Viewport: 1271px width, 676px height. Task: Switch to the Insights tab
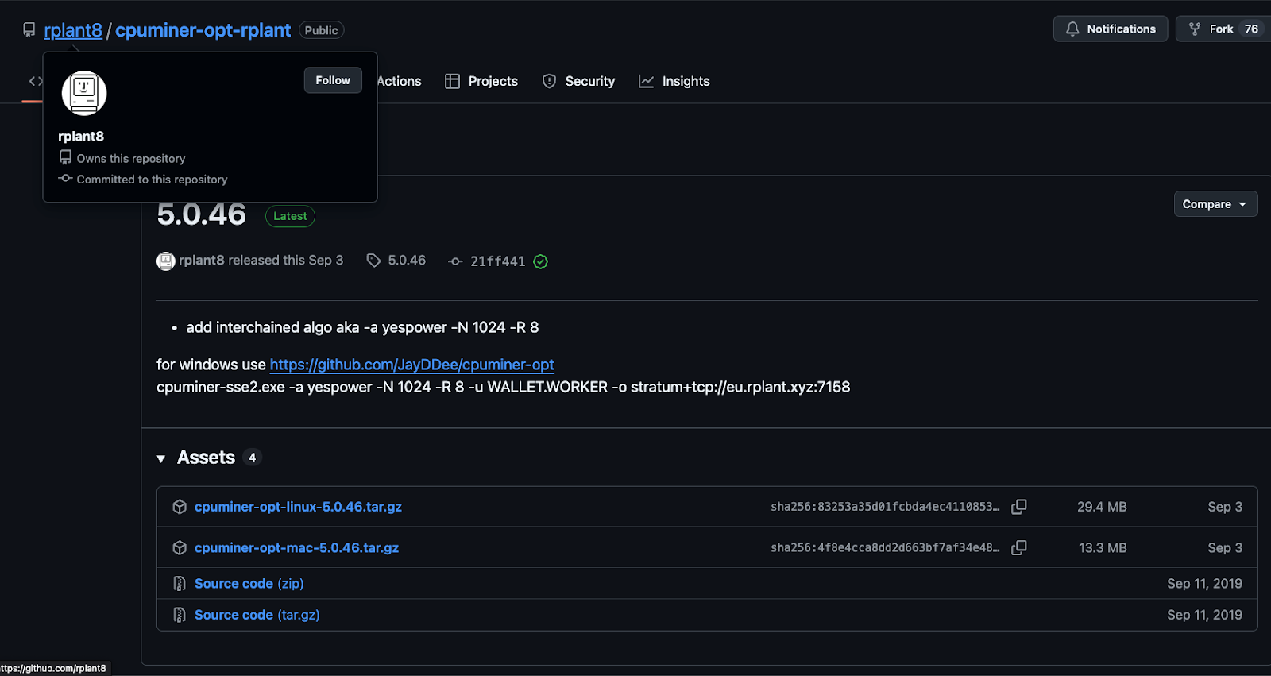[674, 81]
